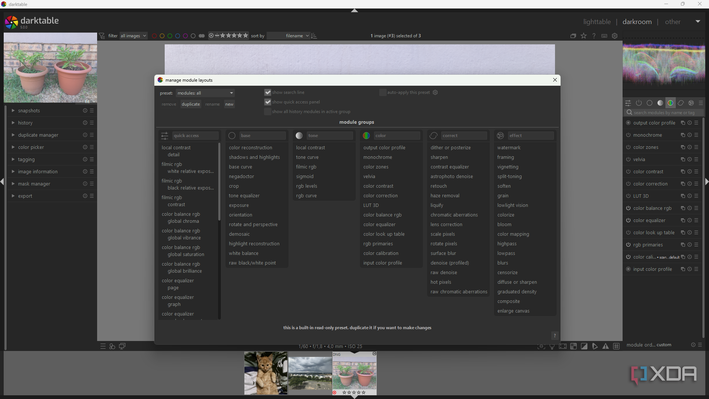The image size is (709, 399).
Task: Toggle show quick access panel checkbox
Action: (x=268, y=102)
